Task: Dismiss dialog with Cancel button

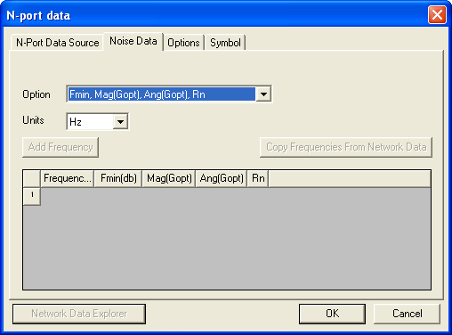Action: [x=407, y=314]
